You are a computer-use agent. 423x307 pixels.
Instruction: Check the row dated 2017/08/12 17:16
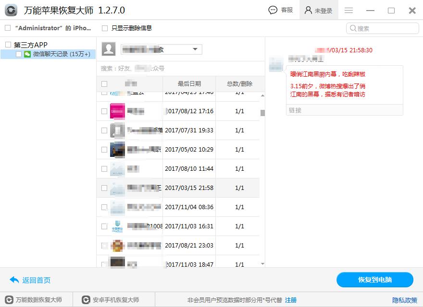pos(104,111)
